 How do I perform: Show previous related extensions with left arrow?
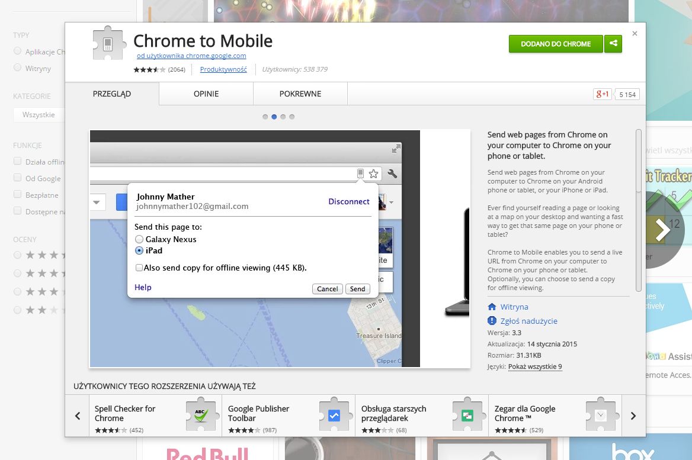[x=78, y=416]
